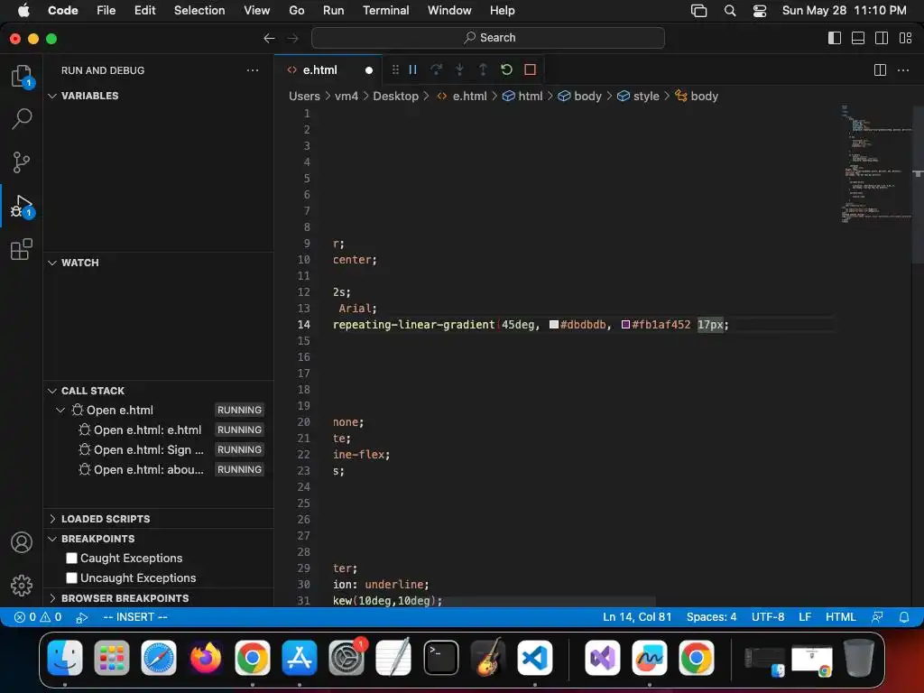The height and width of the screenshot is (693, 924).
Task: Enable the Uncaught Exceptions breakpoint checkbox
Action: pyautogui.click(x=72, y=578)
